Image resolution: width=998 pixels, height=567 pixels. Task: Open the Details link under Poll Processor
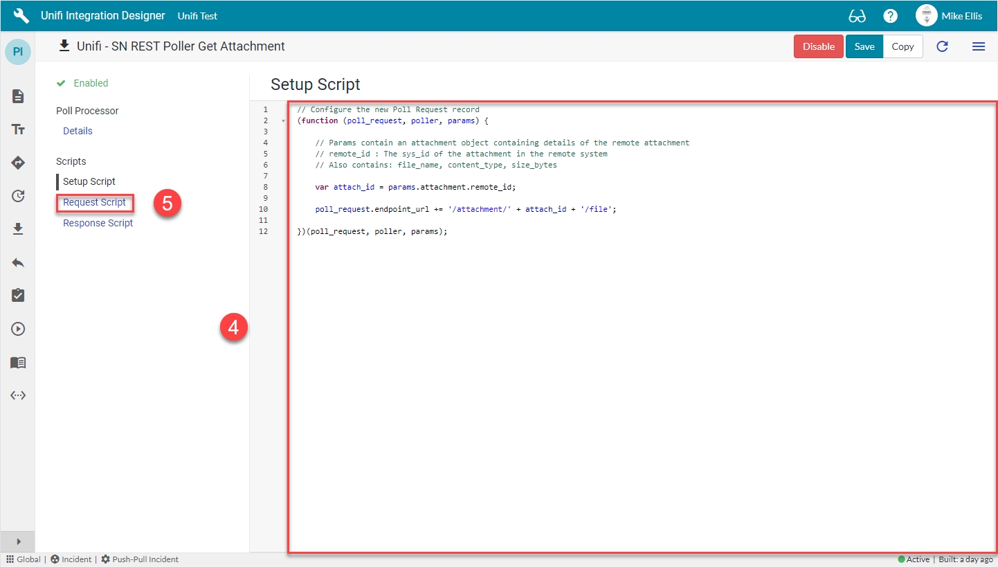point(78,131)
